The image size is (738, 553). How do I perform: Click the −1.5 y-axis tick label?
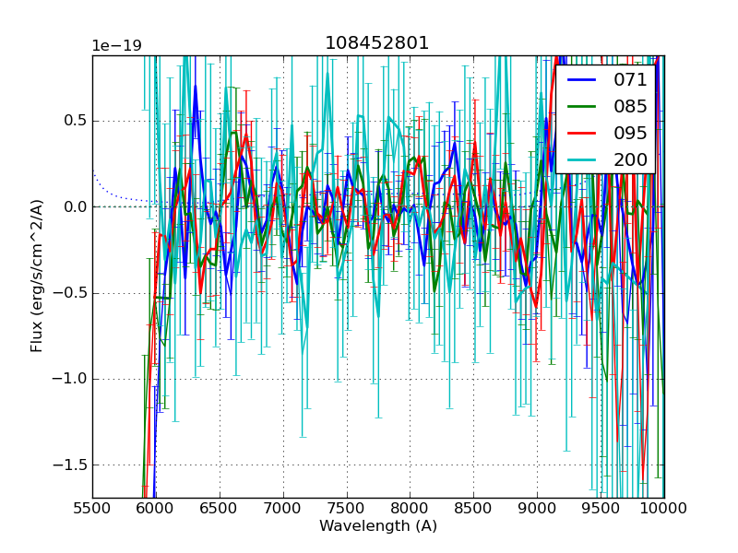(x=70, y=465)
